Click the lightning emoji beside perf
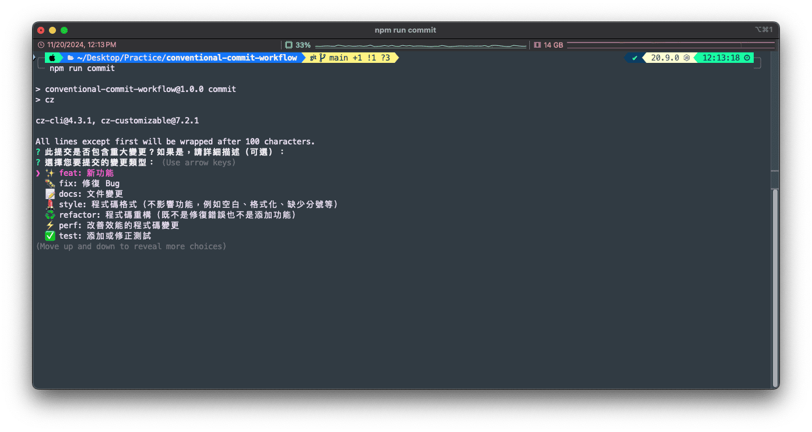 (x=50, y=225)
